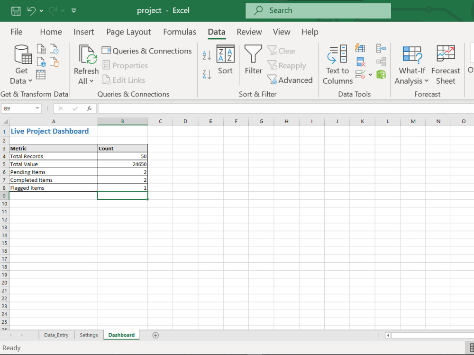Click the formula bar input area
This screenshot has height=355, width=474.
tap(286, 108)
